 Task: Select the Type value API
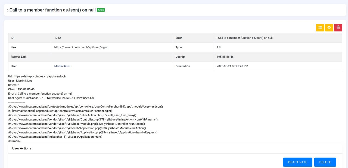(x=219, y=47)
